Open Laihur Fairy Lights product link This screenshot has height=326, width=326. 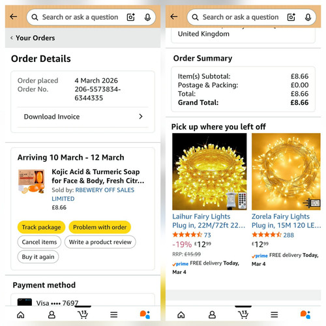coord(209,221)
